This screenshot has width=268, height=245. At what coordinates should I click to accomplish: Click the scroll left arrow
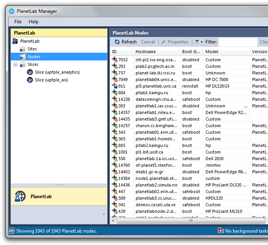pos(113,221)
